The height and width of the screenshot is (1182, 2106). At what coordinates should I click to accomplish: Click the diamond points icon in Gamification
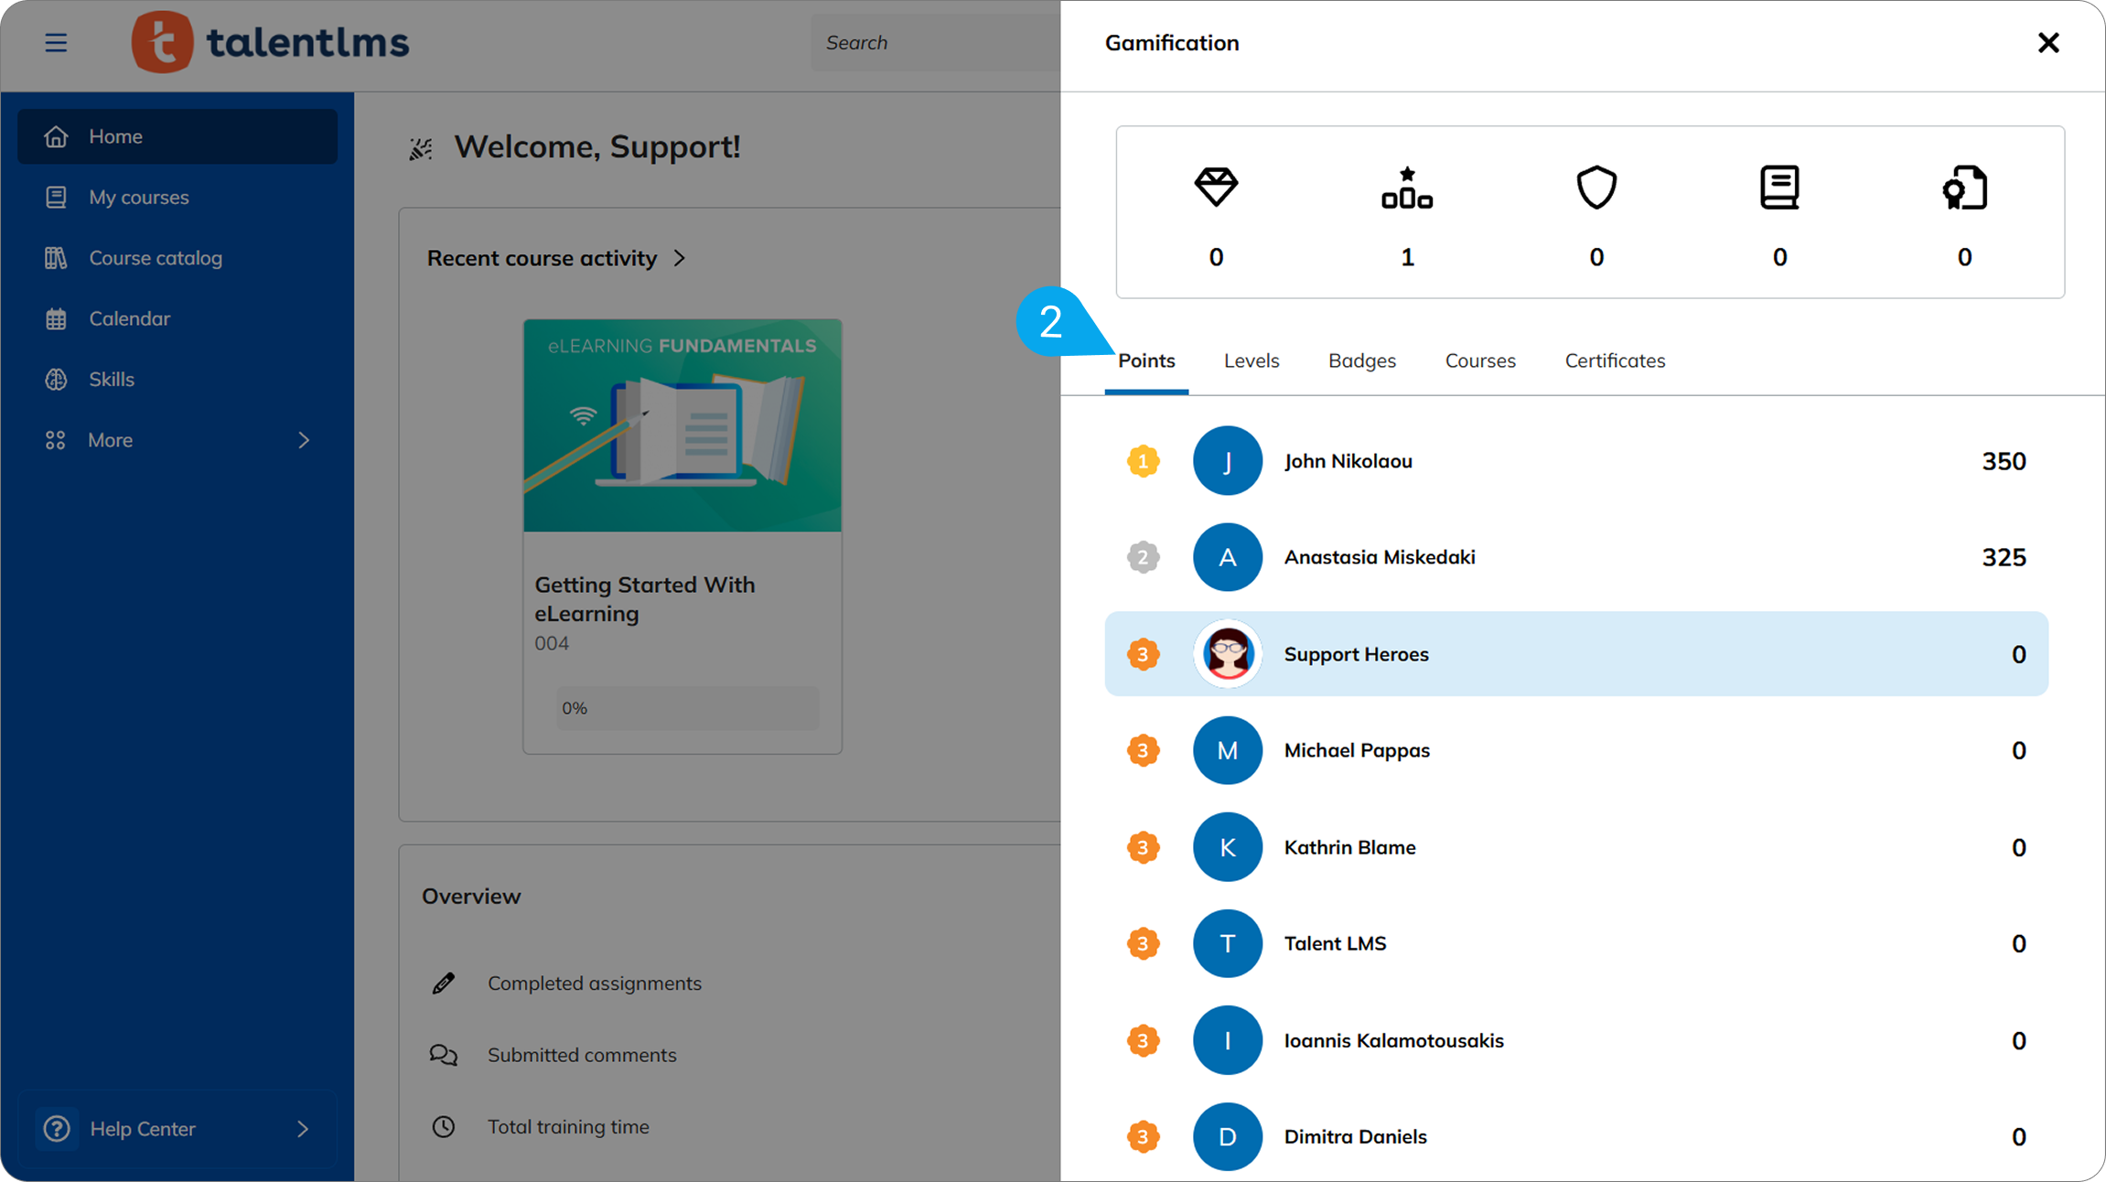(x=1216, y=188)
